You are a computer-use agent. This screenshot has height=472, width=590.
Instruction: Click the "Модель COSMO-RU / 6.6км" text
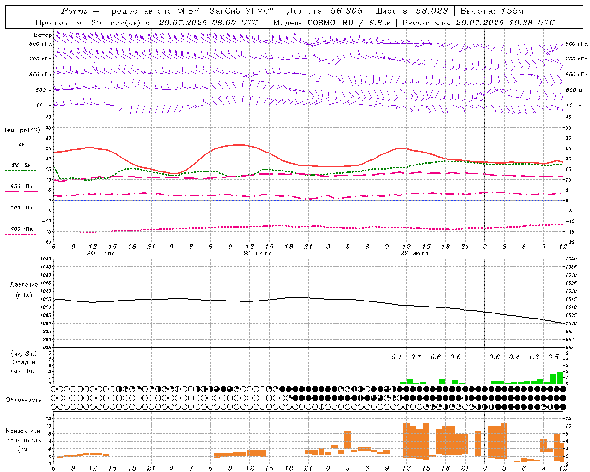[x=332, y=23]
